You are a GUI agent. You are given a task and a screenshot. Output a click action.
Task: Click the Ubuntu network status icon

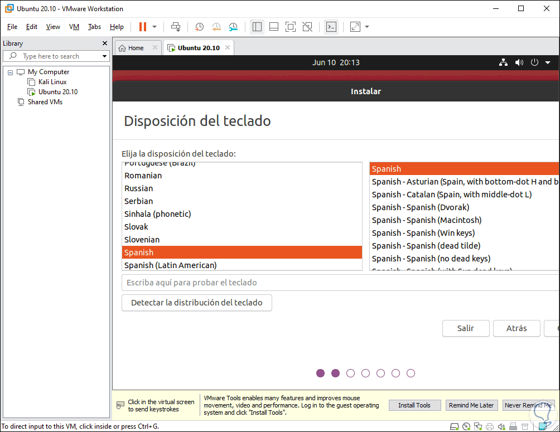(503, 62)
